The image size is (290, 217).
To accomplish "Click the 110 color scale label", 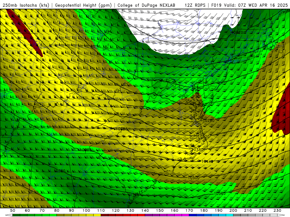I will coord(101,210).
